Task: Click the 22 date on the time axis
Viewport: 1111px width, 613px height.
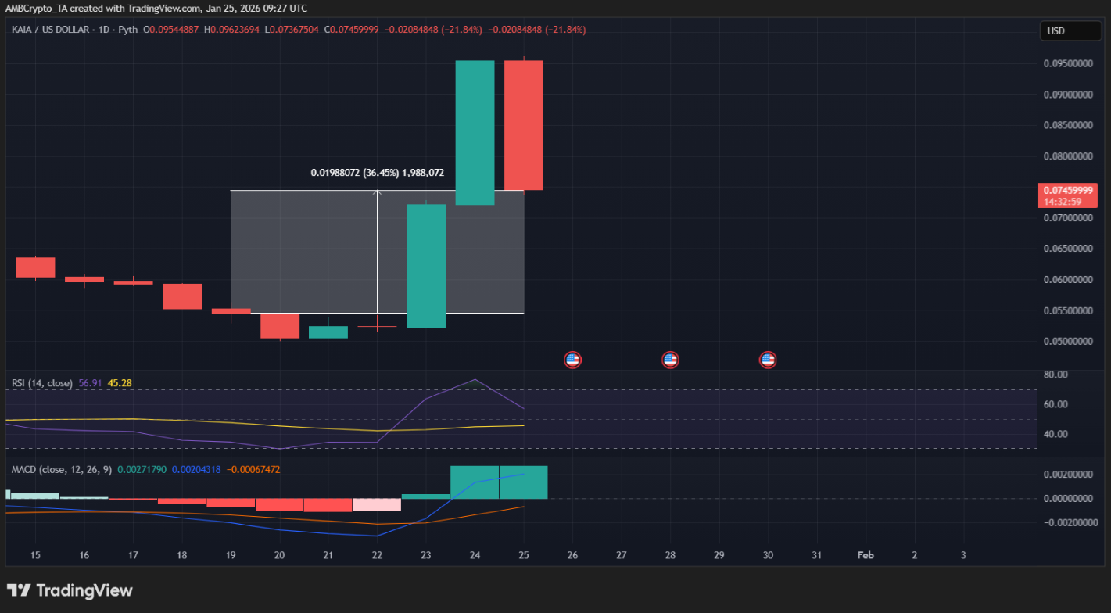Action: [x=377, y=555]
